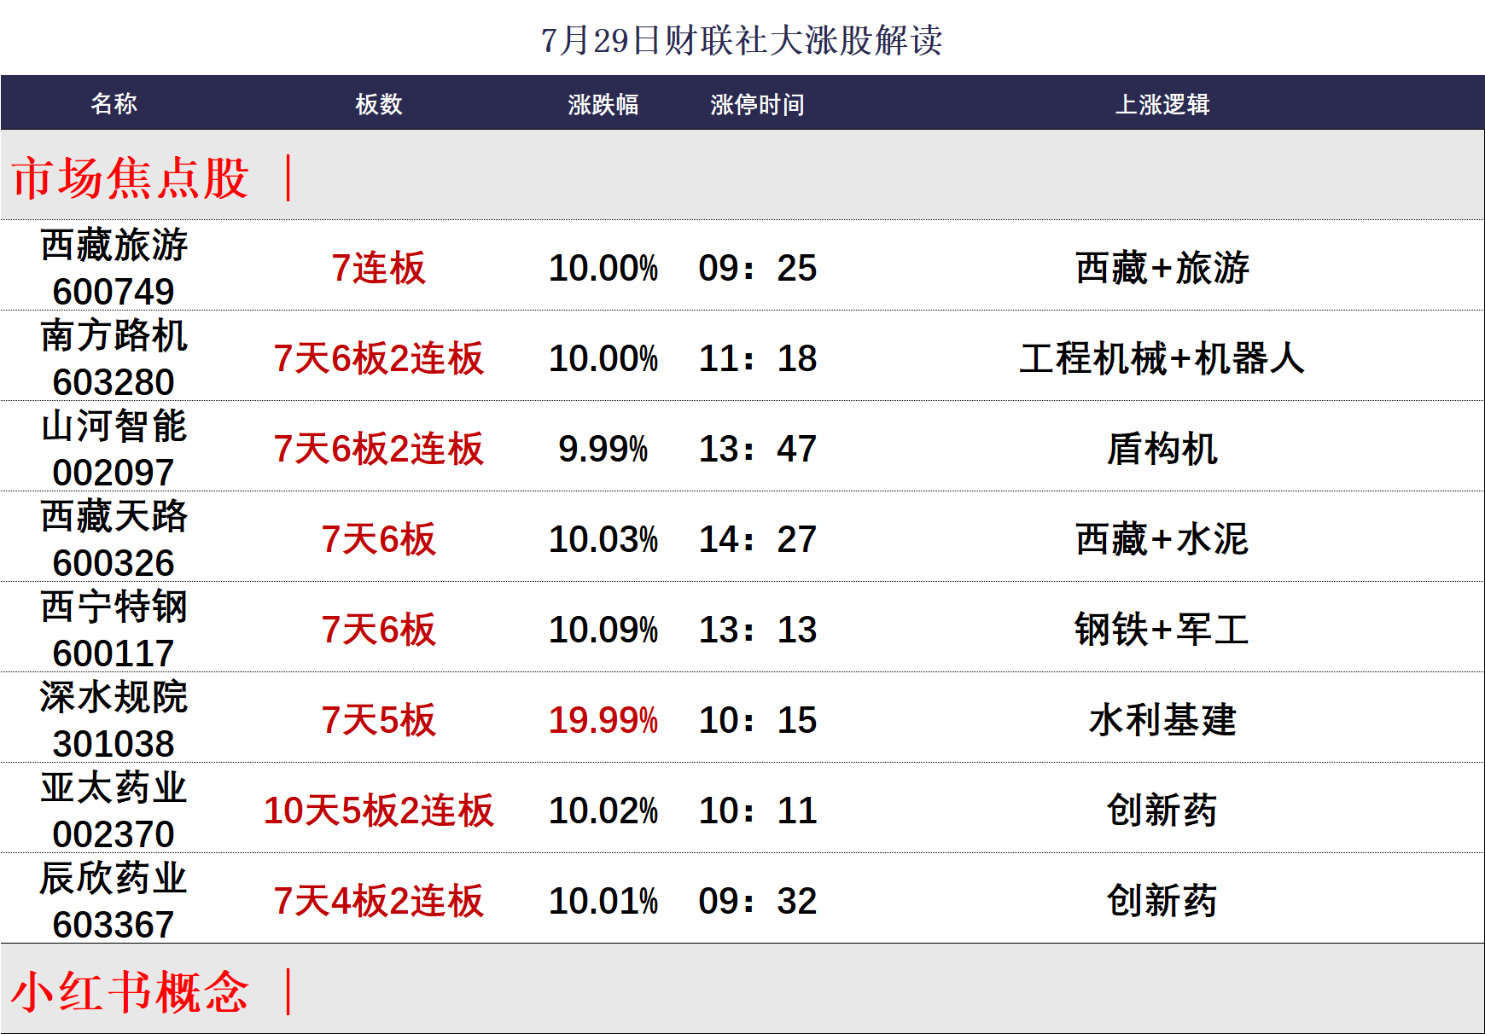Click the 西藏+水泥 logic cell
Viewport: 1485px width, 1034px height.
(1162, 539)
